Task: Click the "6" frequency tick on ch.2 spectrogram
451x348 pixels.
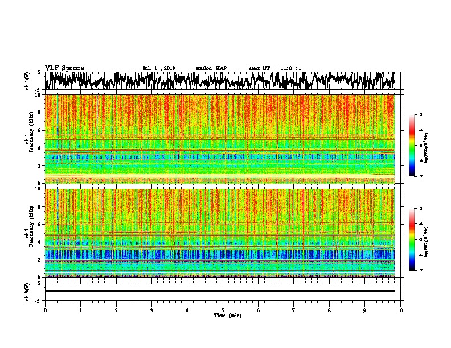Action: point(40,225)
